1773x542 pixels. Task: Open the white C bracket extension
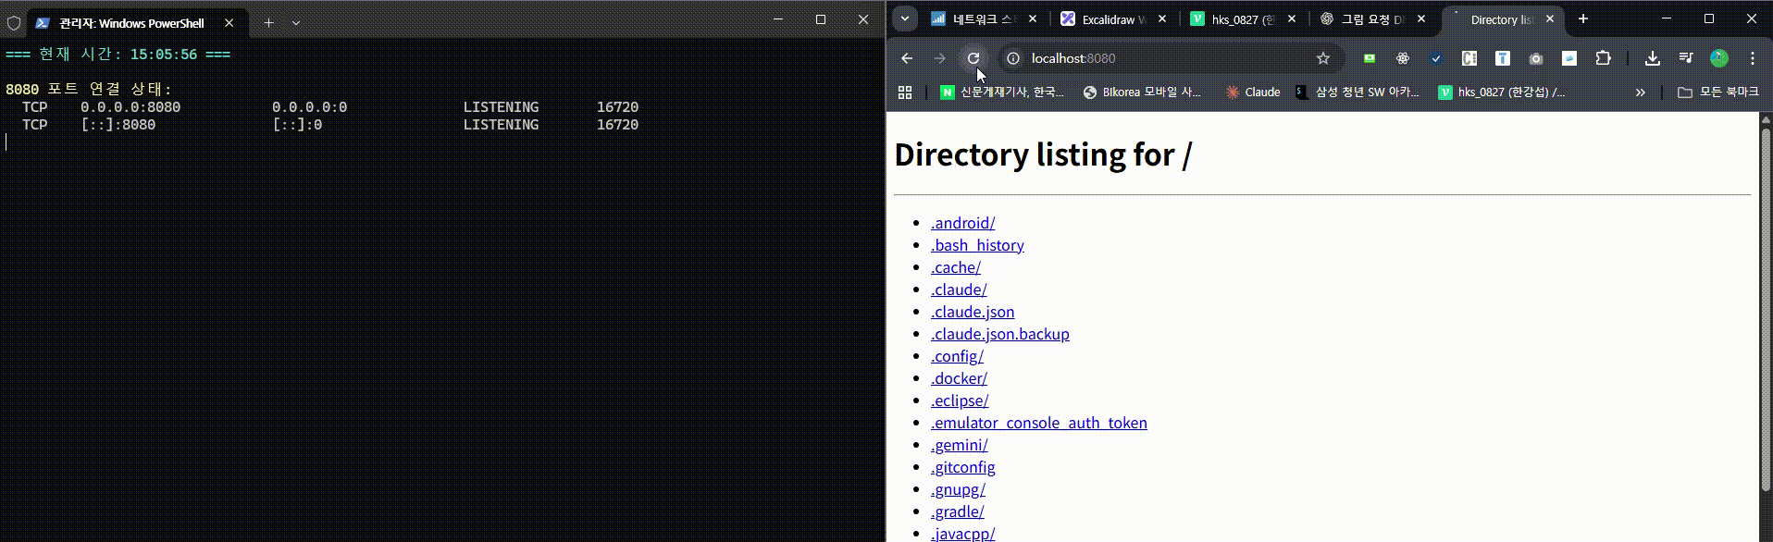point(1469,58)
